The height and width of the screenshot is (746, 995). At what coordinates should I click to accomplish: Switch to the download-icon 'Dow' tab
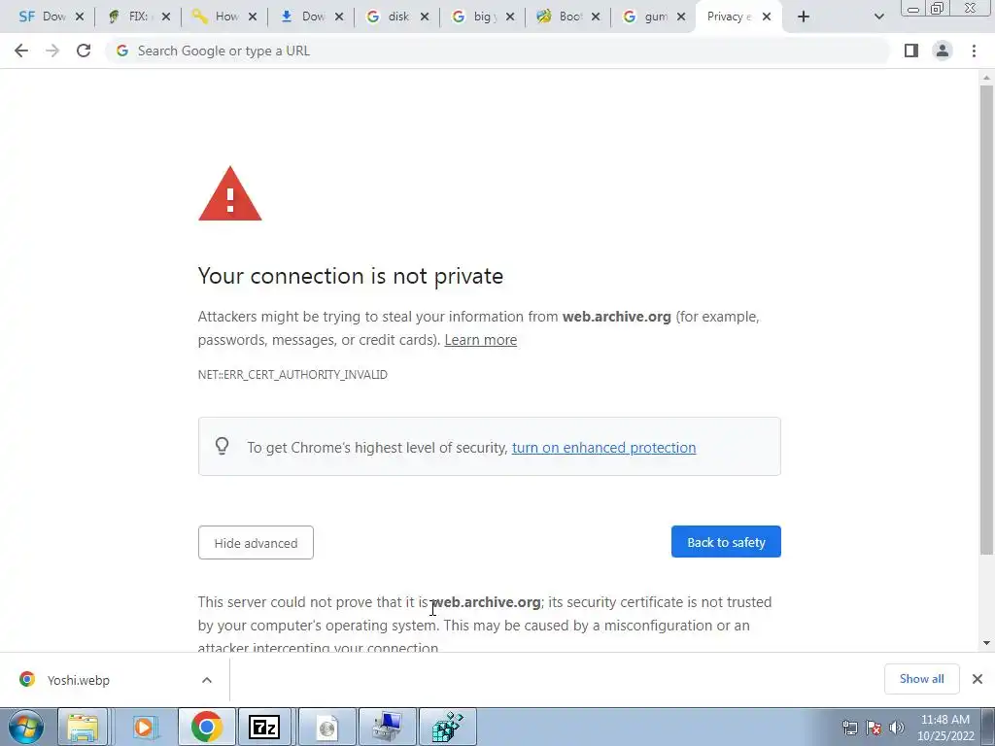point(309,17)
